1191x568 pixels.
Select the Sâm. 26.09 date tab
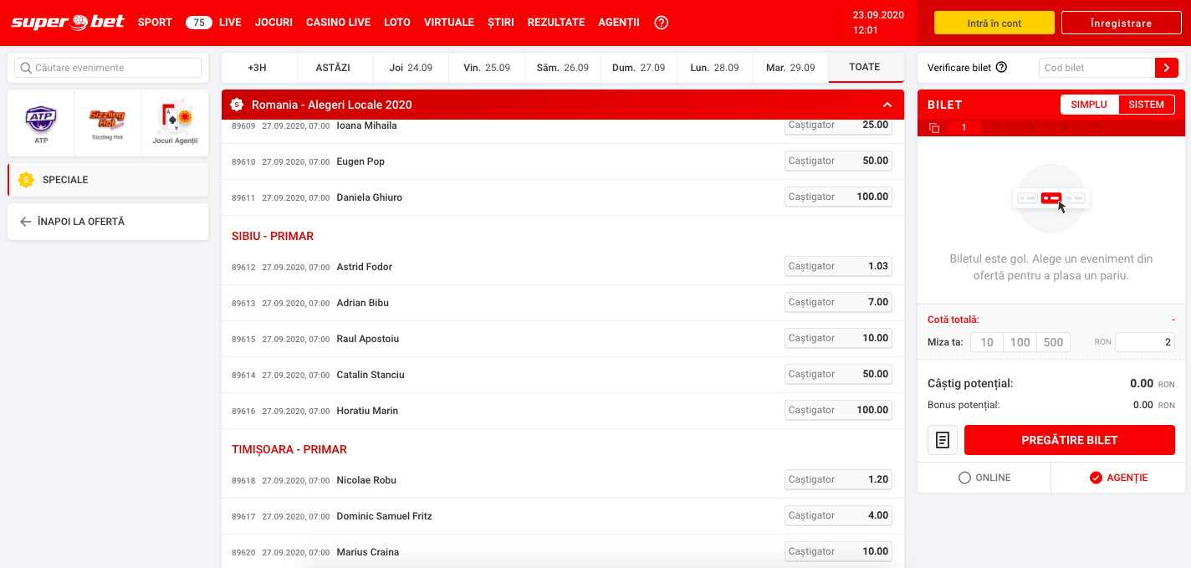click(562, 68)
